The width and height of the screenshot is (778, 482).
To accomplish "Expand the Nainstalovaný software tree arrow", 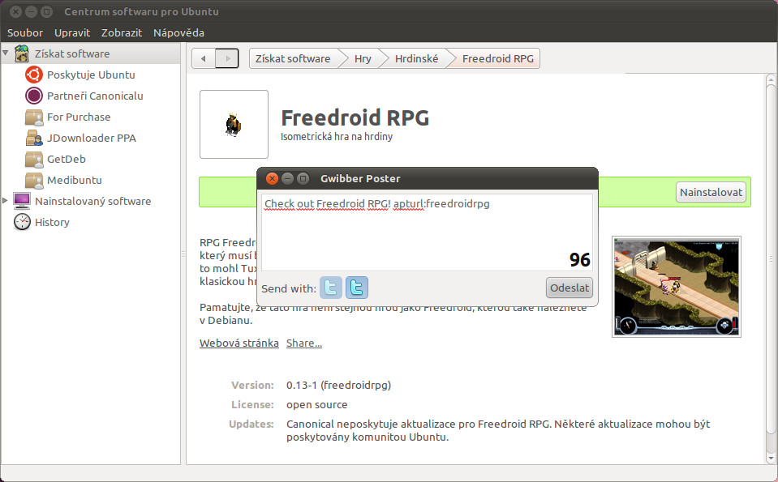I will click(x=5, y=201).
